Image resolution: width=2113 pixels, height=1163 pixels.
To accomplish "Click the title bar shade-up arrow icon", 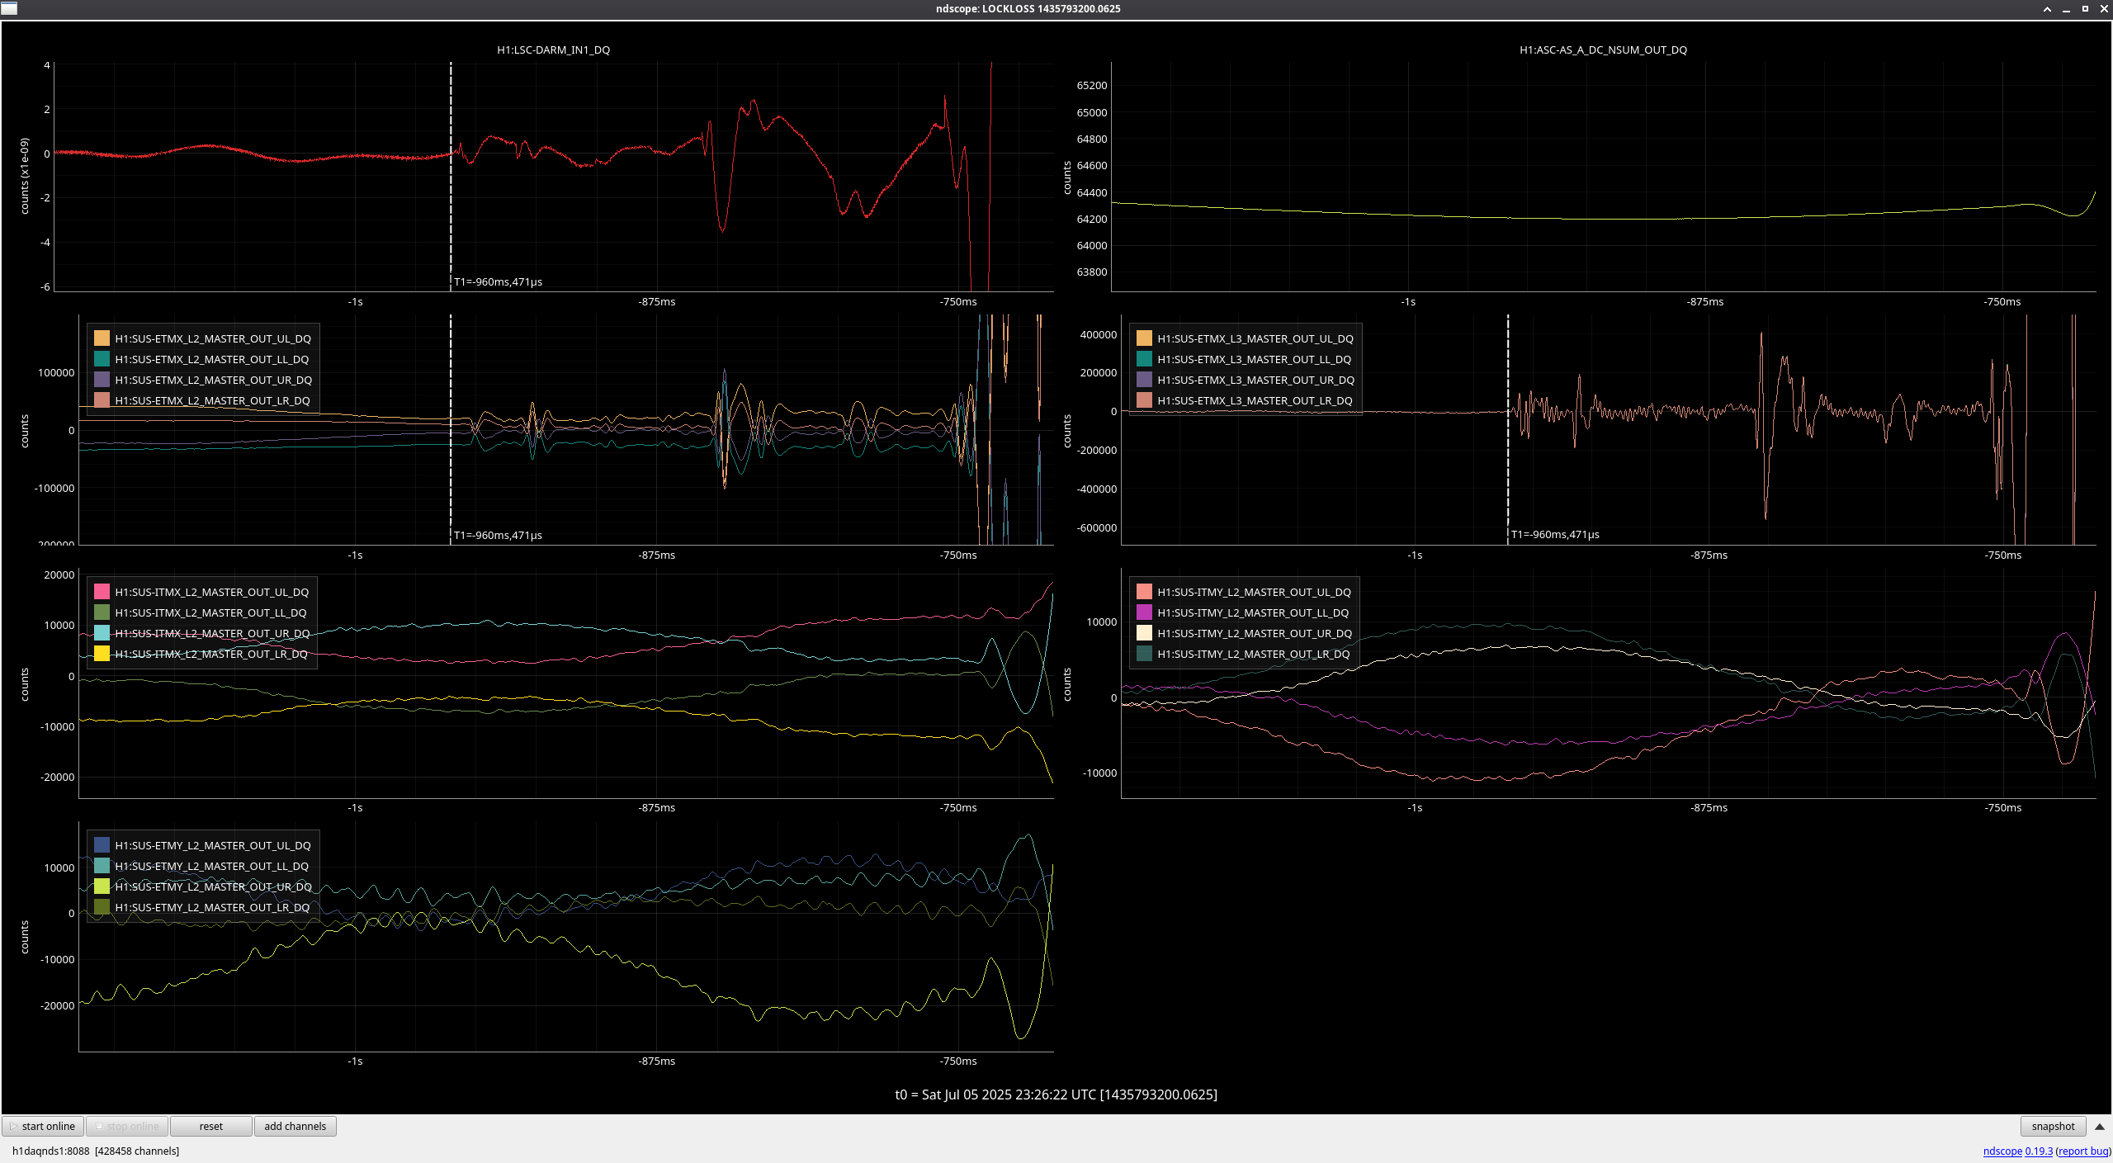I will pyautogui.click(x=2047, y=9).
